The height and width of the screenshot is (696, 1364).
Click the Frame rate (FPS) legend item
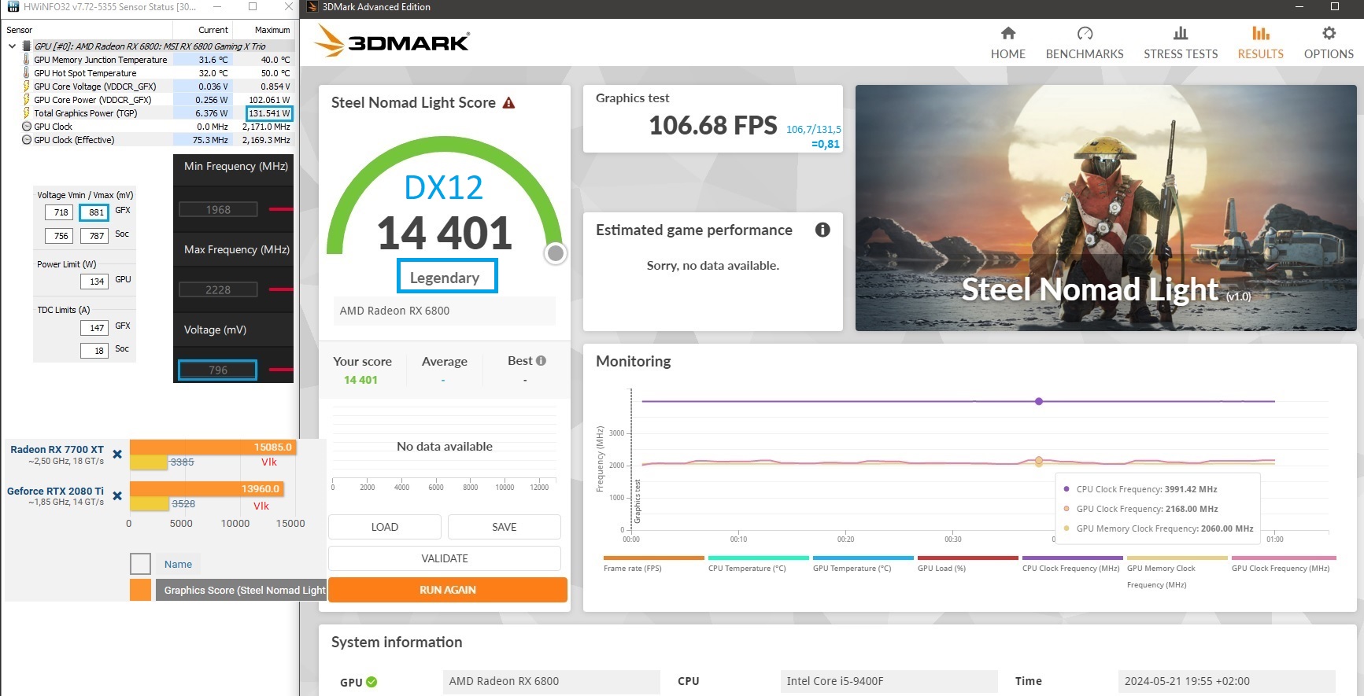pyautogui.click(x=652, y=564)
